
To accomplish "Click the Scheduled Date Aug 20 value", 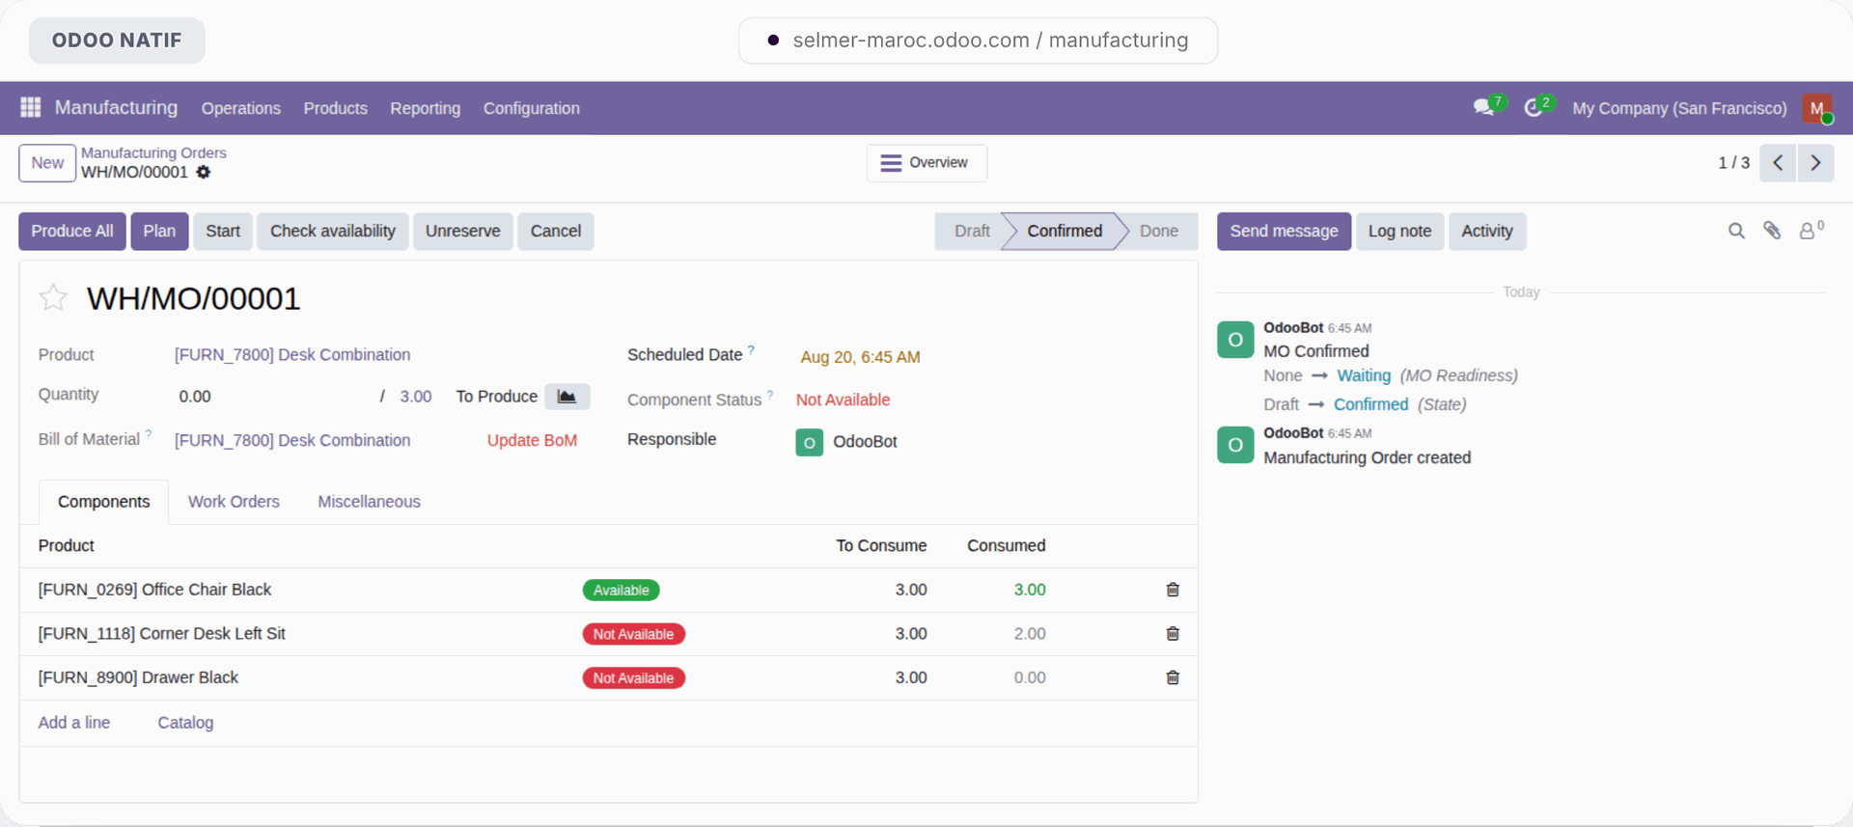I will click(860, 357).
